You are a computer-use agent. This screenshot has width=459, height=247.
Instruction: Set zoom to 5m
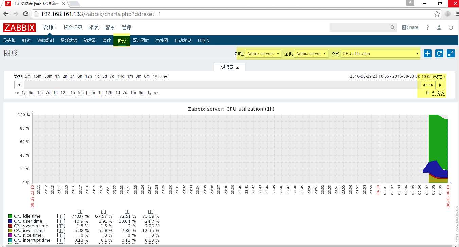[x=28, y=76]
